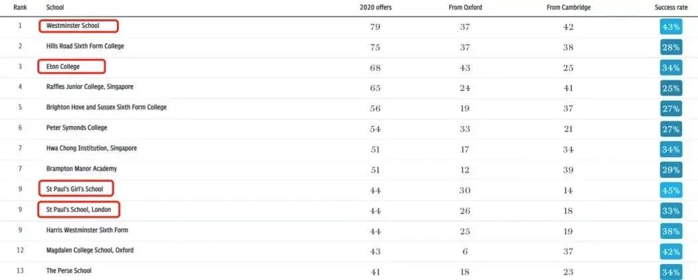
Task: Sort by the Rank column header
Action: tap(19, 7)
